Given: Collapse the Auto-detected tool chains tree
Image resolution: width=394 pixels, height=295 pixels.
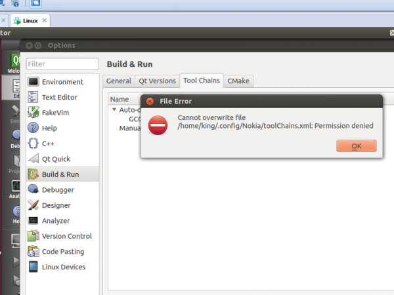Looking at the screenshot, I should pos(114,110).
